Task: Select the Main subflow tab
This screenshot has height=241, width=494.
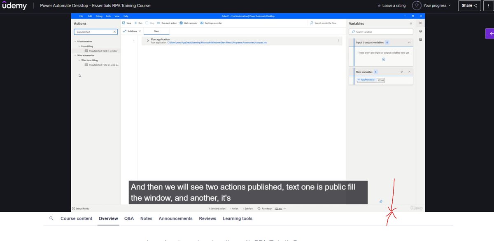Action: click(x=156, y=31)
